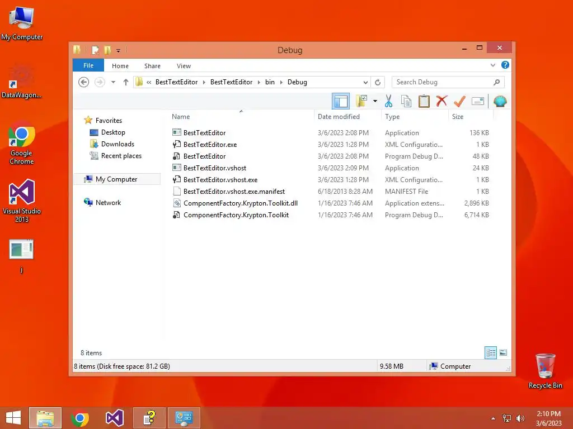Screen dimensions: 573x429
Task: Click first BestTextEditor breadcrumb segment
Action: [x=176, y=82]
